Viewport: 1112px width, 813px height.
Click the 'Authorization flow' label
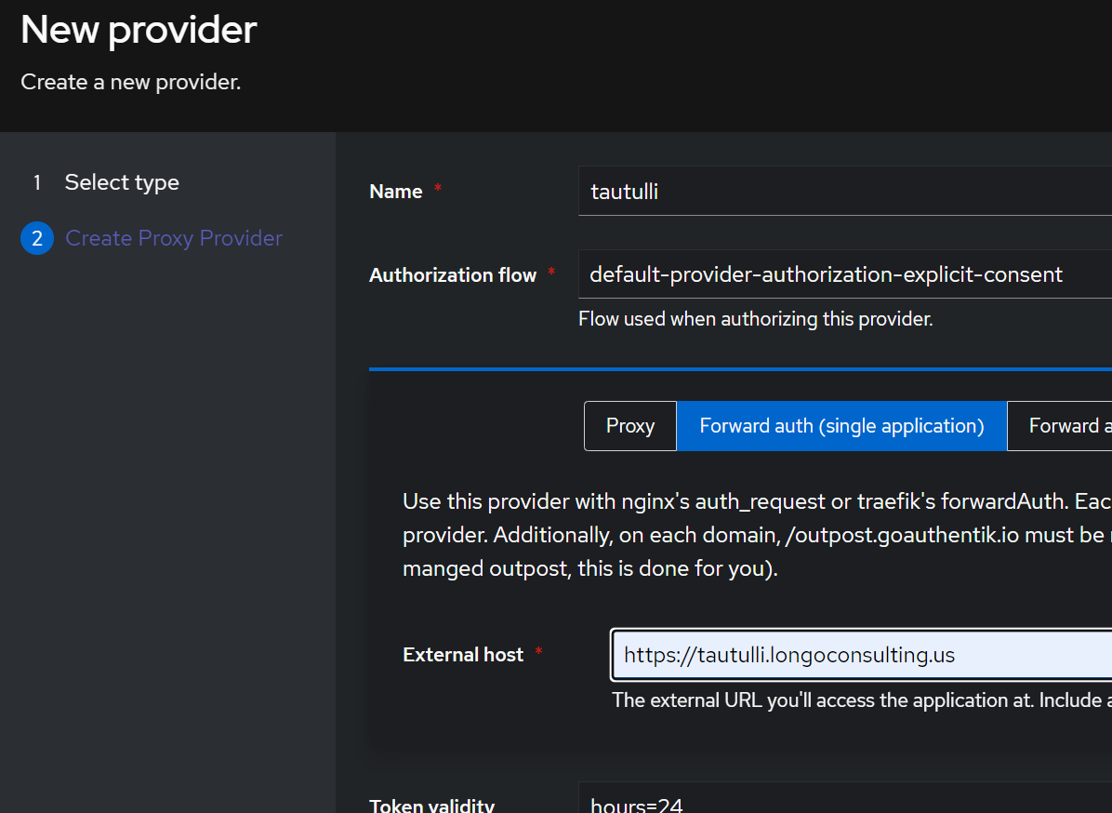(453, 275)
